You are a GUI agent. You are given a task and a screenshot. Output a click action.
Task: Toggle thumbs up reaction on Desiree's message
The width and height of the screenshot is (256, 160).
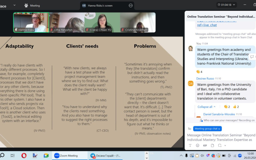click(x=236, y=107)
